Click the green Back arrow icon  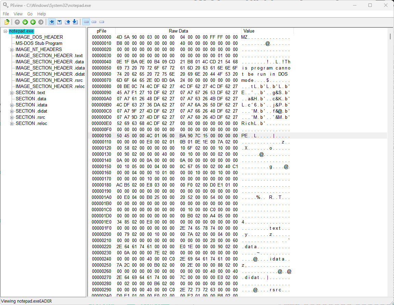(x=33, y=22)
